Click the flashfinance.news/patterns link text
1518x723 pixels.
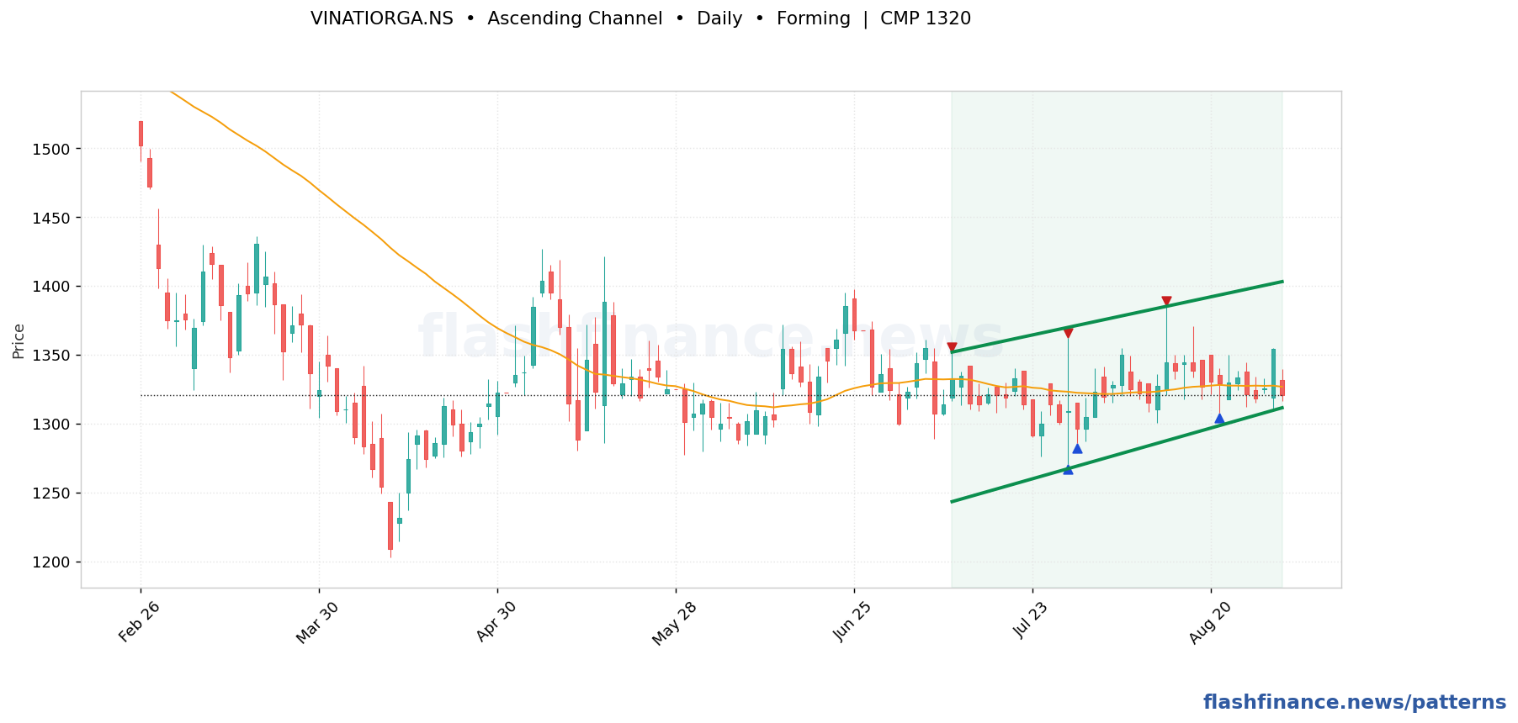pos(1355,703)
